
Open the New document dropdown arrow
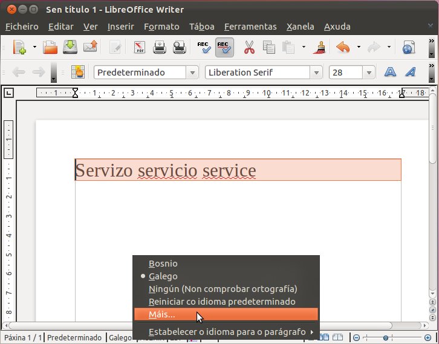pyautogui.click(x=34, y=47)
